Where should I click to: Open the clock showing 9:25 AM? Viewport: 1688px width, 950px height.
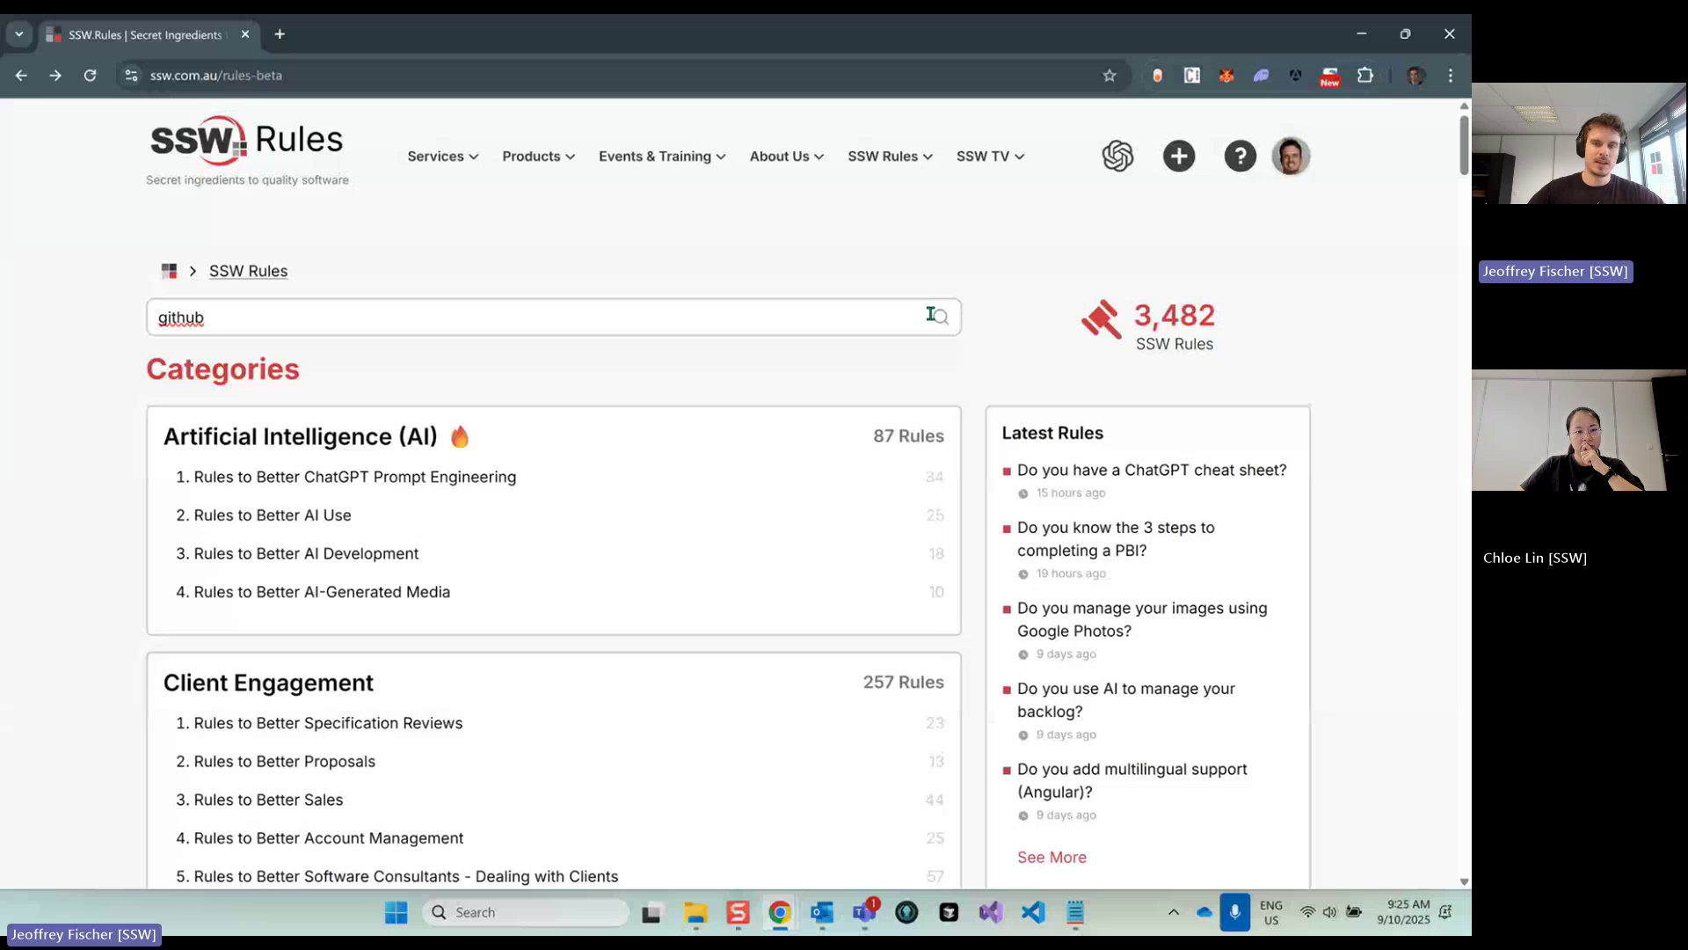(x=1403, y=912)
